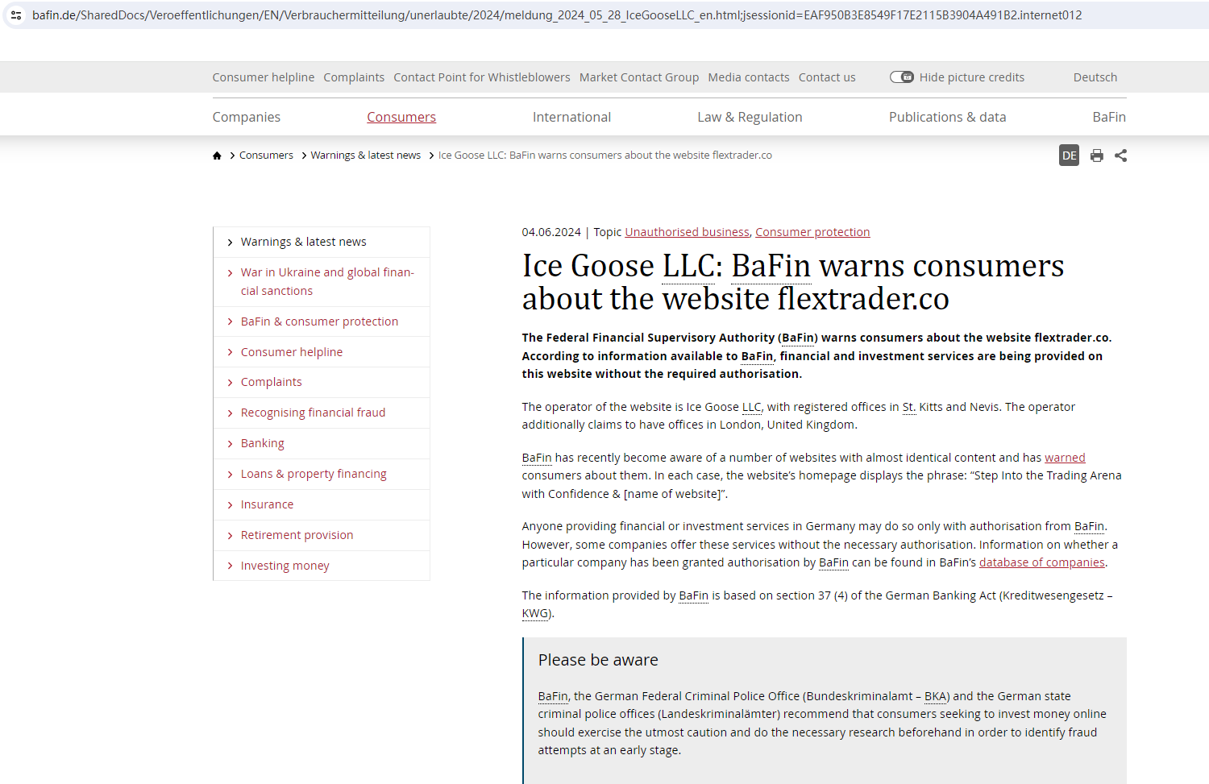Click the home icon in breadcrumb
This screenshot has height=784, width=1209.
(x=217, y=156)
